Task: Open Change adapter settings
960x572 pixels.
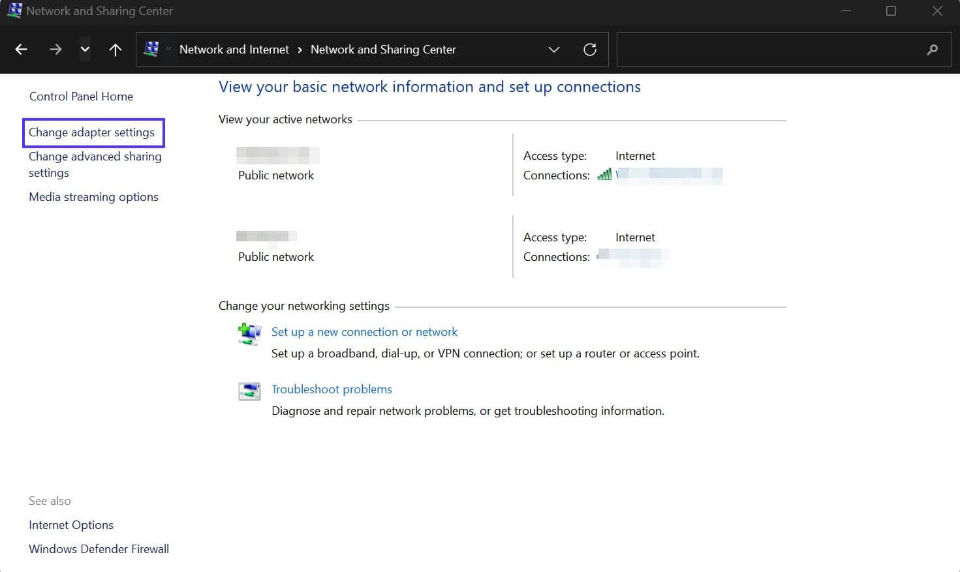Action: (x=93, y=132)
